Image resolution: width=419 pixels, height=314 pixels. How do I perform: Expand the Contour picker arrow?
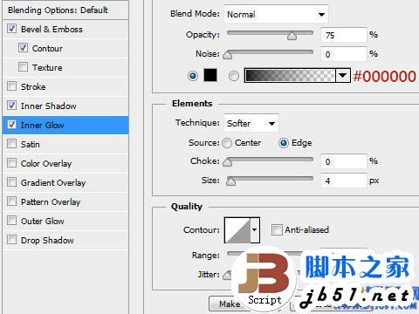(255, 230)
